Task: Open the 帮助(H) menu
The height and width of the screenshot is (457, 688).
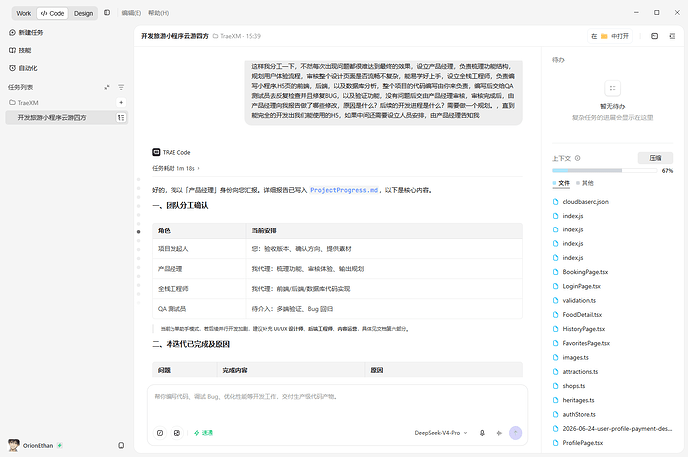Action: [158, 13]
